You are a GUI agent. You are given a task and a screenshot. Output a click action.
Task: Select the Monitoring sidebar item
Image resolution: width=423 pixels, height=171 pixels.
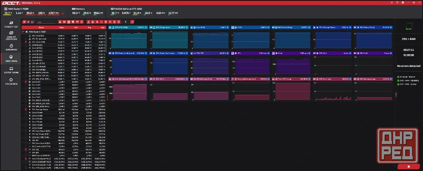(x=11, y=58)
